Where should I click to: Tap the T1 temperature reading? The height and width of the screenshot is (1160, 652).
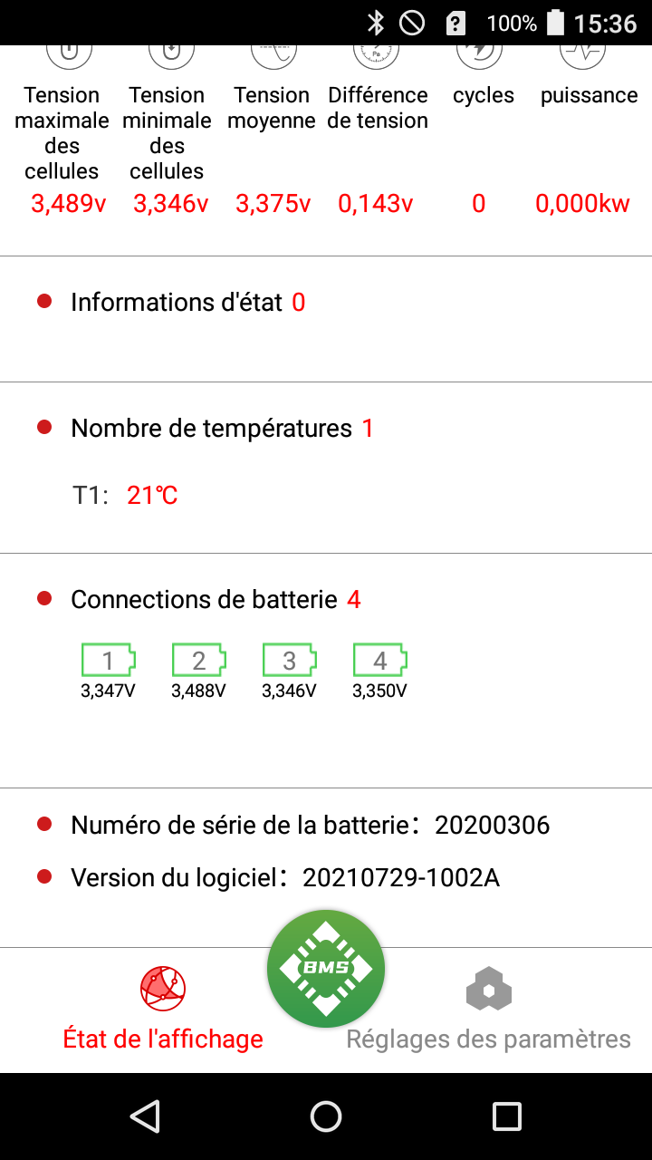tap(152, 496)
